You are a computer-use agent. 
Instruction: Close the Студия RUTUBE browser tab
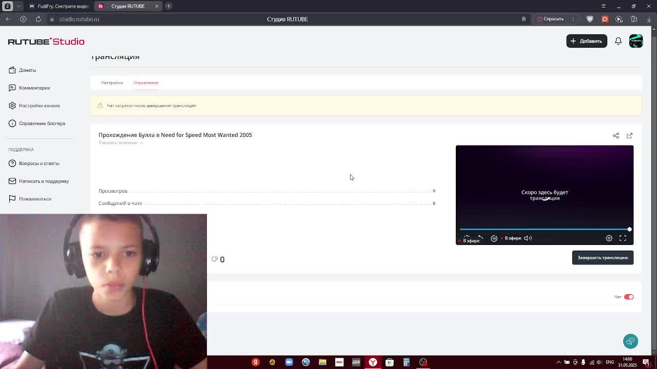click(x=157, y=6)
